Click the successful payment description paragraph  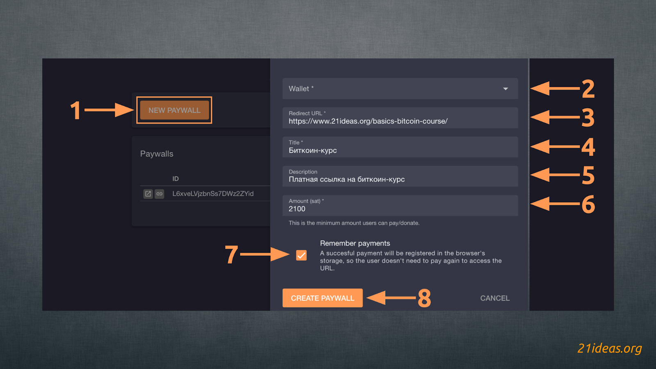click(x=410, y=261)
